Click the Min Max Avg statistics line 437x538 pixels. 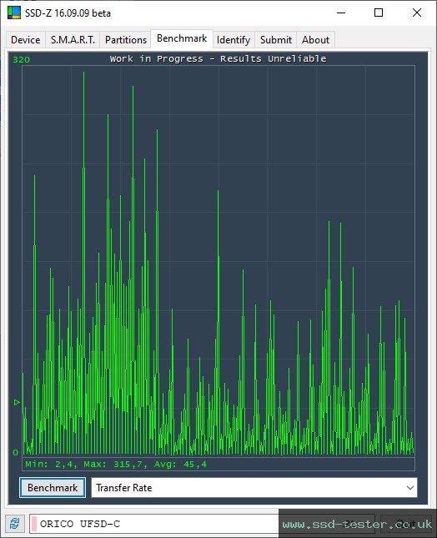(116, 465)
